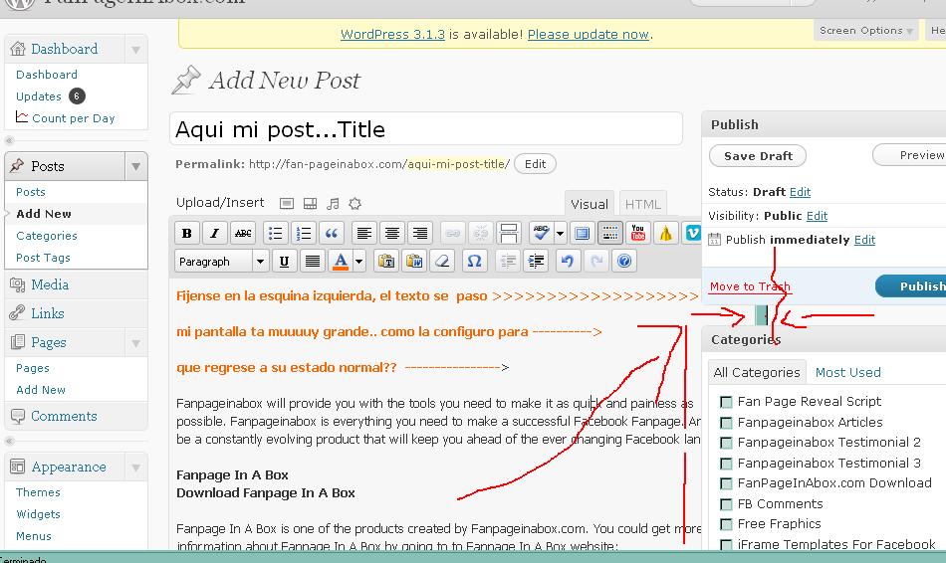The height and width of the screenshot is (563, 946).
Task: Toggle the spellchecker icon
Action: [541, 234]
